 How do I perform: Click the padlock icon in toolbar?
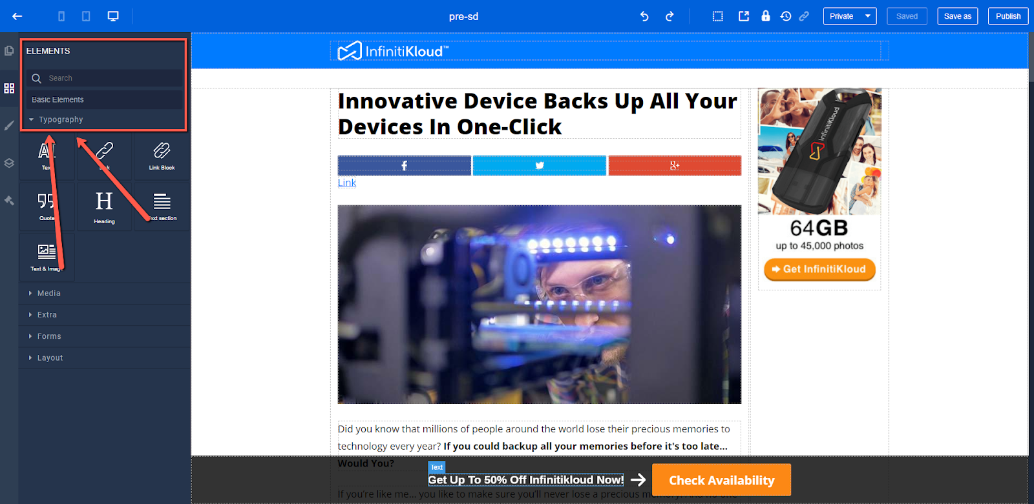[x=766, y=15]
